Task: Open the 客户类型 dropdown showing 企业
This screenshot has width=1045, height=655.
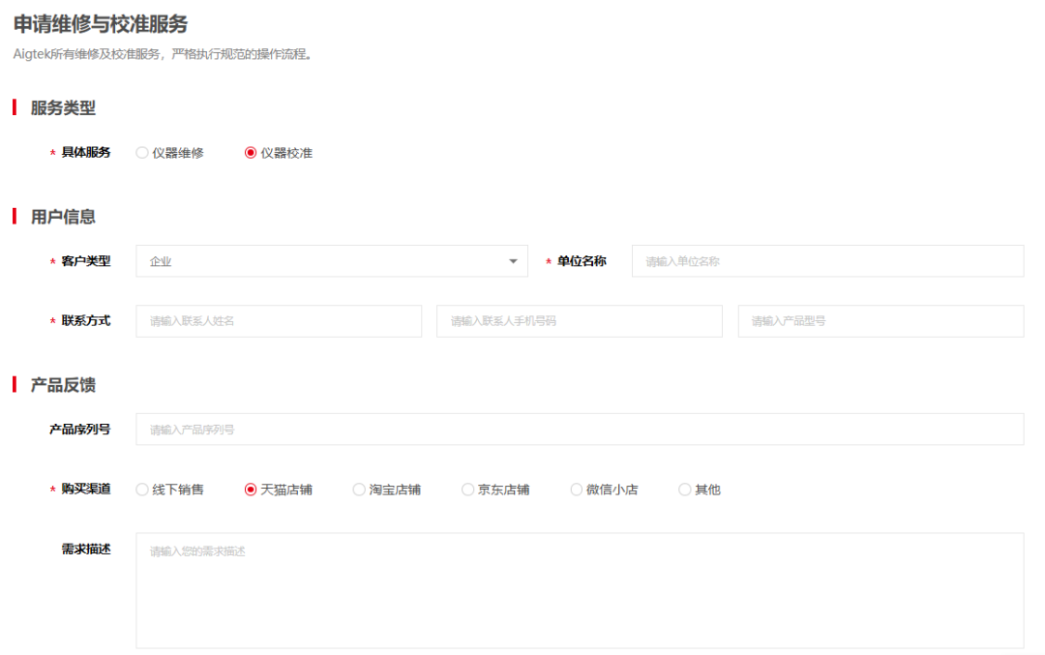Action: pos(332,260)
